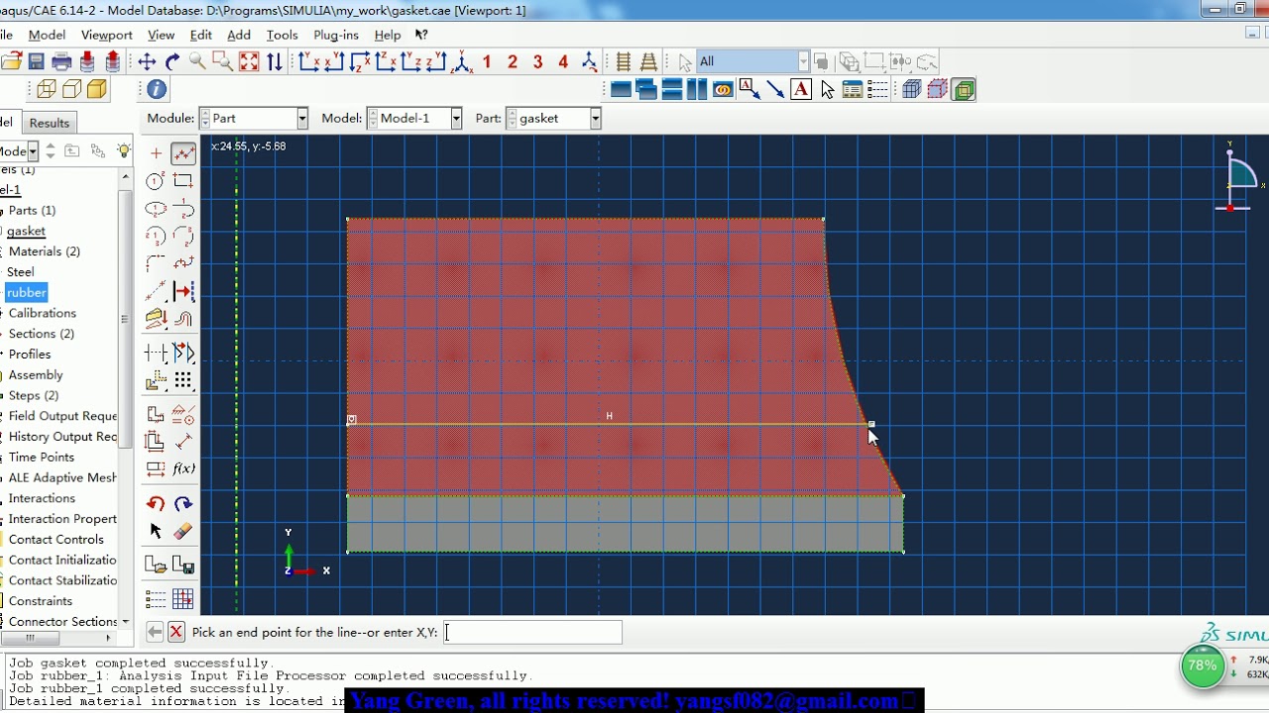Select the Create Circle sketch tool
The height and width of the screenshot is (713, 1269).
pos(156,181)
